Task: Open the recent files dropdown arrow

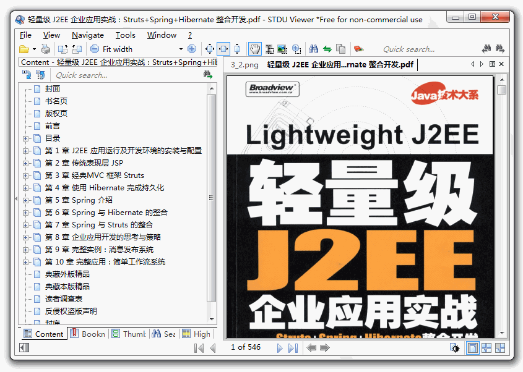Action: tap(35, 49)
